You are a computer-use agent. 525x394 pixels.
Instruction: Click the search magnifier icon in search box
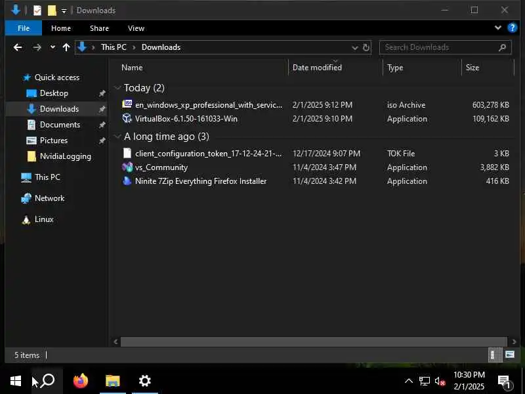click(502, 47)
